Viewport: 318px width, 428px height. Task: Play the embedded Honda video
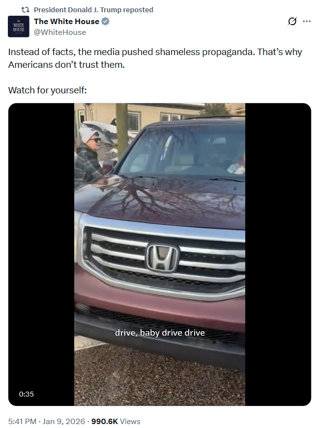coord(160,255)
